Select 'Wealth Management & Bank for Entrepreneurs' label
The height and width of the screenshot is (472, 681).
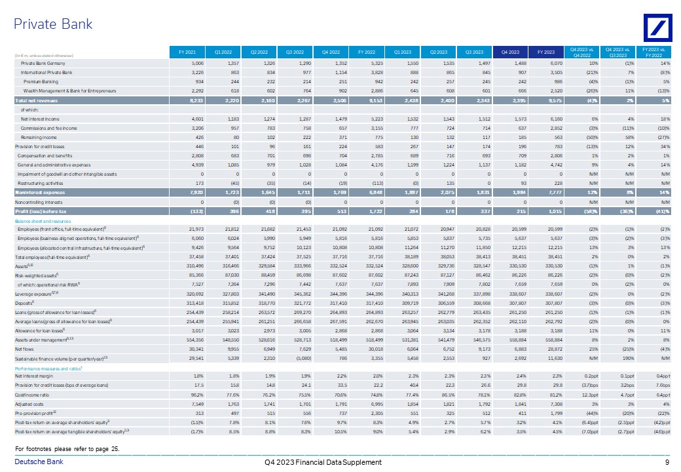click(70, 91)
